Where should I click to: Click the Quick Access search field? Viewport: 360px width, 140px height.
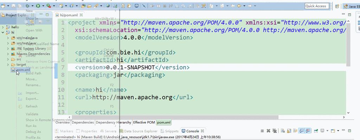pyautogui.click(x=317, y=6)
